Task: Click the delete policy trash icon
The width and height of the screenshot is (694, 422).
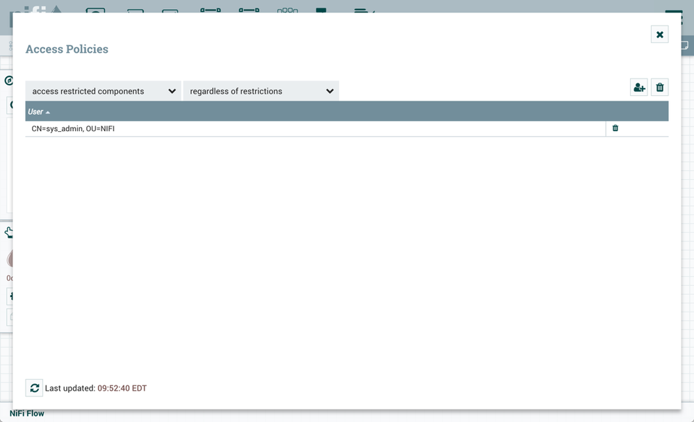Action: [x=659, y=87]
